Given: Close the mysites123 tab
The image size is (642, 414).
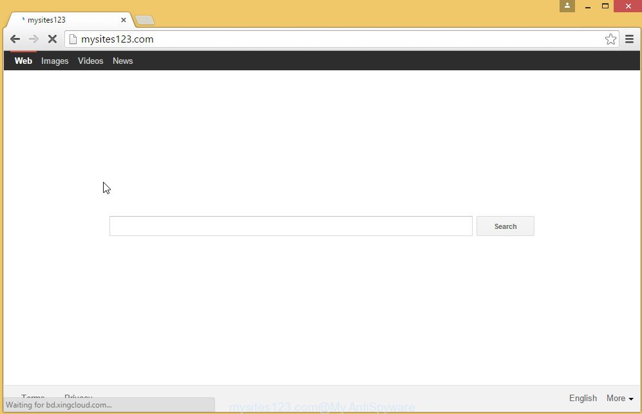Looking at the screenshot, I should click(x=123, y=20).
